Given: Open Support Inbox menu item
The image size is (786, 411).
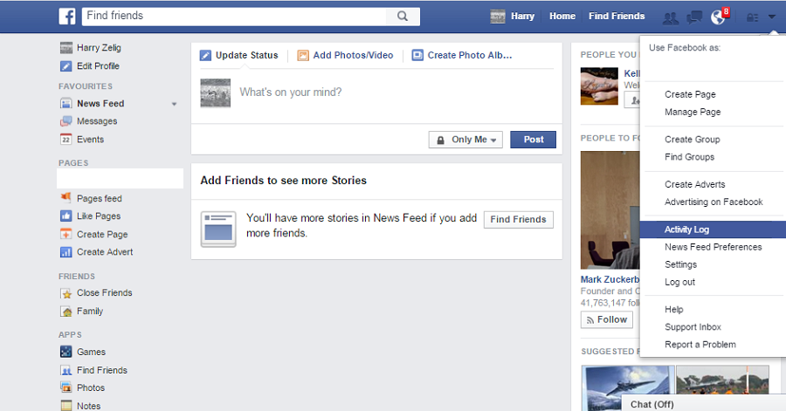Looking at the screenshot, I should pos(693,327).
